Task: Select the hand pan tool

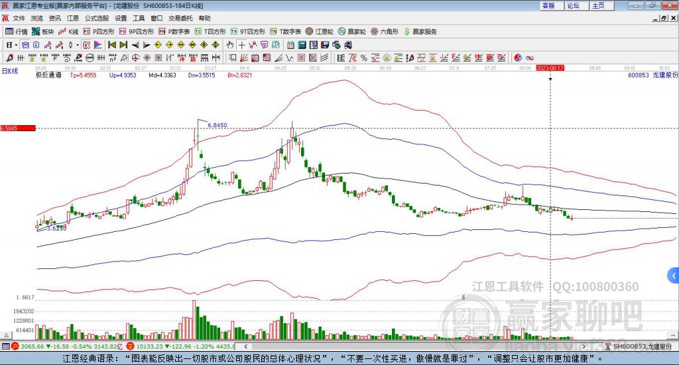Action: pos(230,45)
